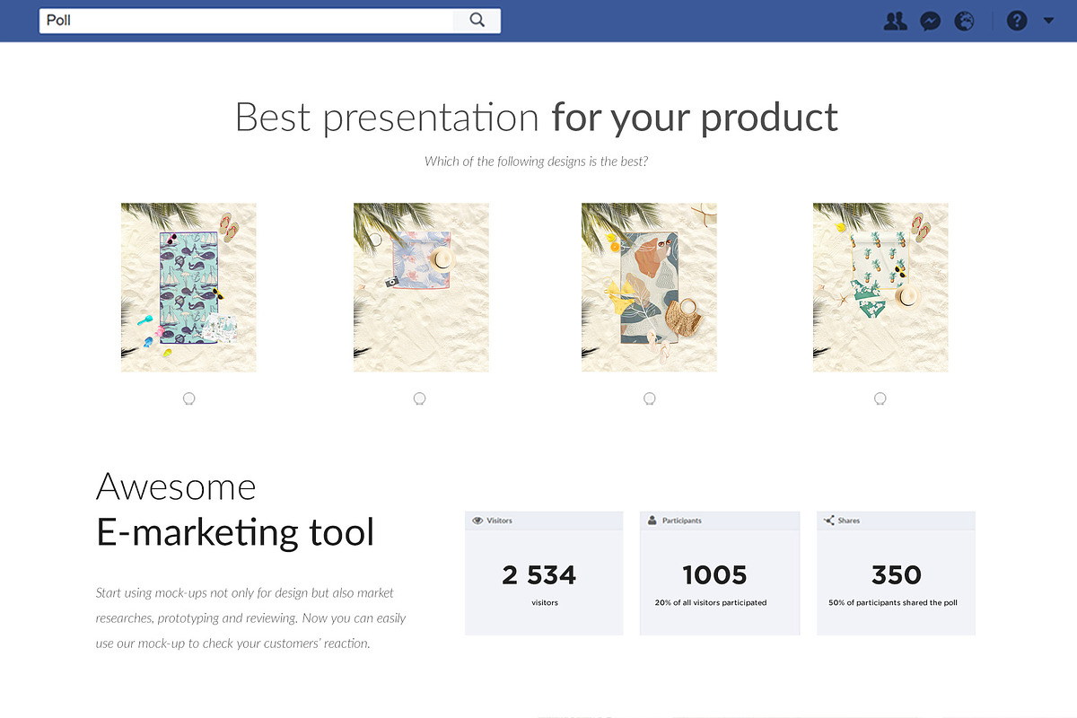Vote for the pineapple towel radio option

880,398
